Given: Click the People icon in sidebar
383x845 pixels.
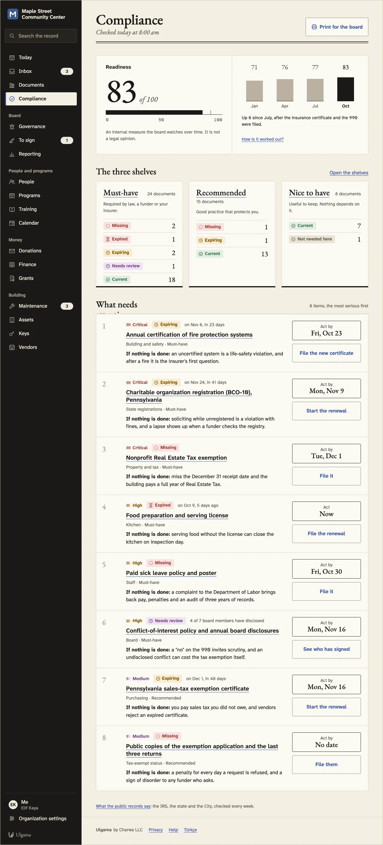Looking at the screenshot, I should click(x=12, y=182).
